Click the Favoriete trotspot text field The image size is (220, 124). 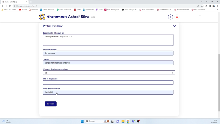[108, 53]
